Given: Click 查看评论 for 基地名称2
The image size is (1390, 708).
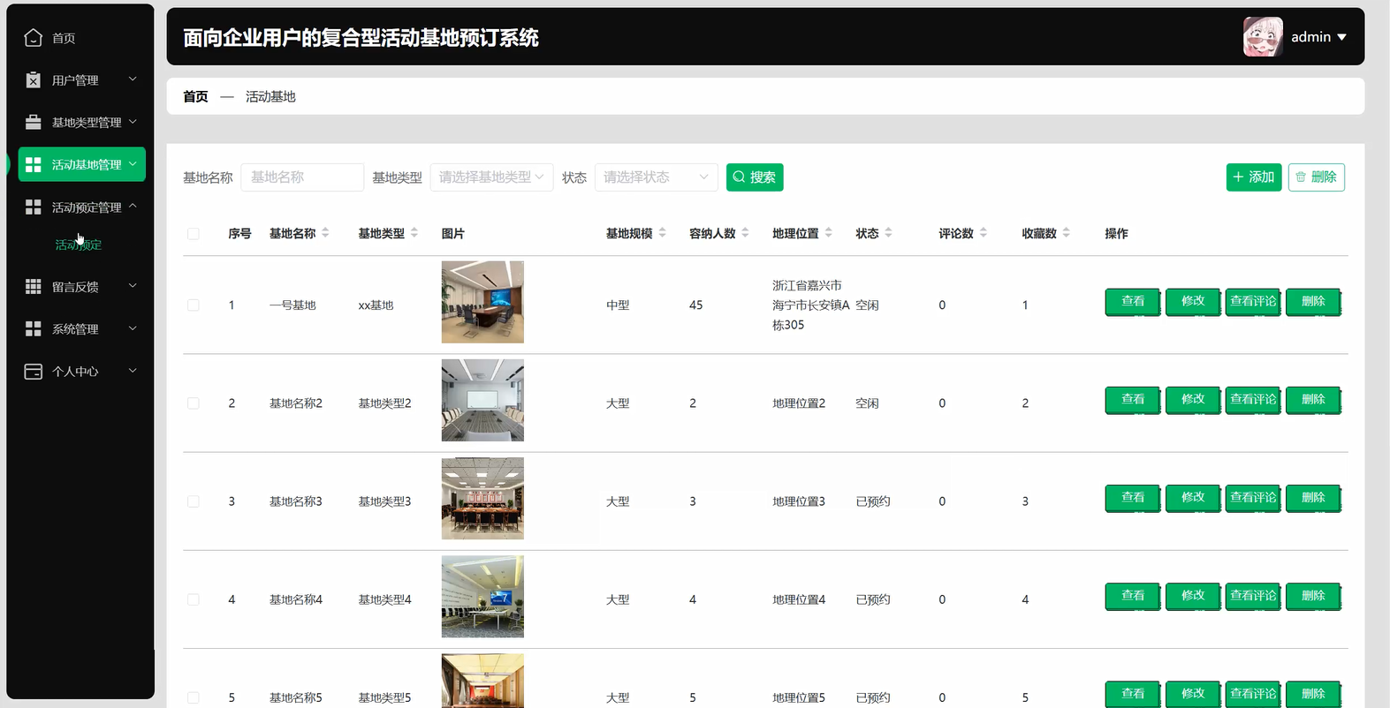Looking at the screenshot, I should click(x=1253, y=400).
